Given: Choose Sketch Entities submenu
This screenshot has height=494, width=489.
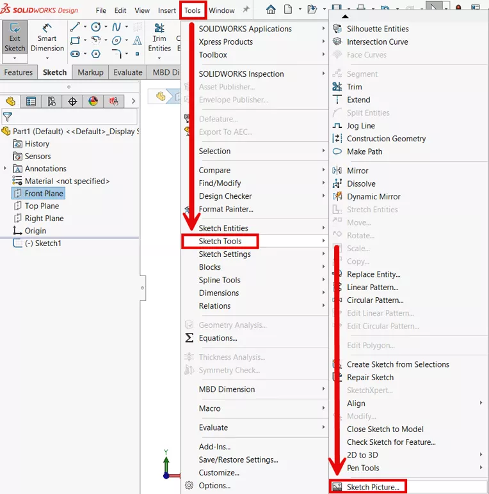Looking at the screenshot, I should pos(255,228).
